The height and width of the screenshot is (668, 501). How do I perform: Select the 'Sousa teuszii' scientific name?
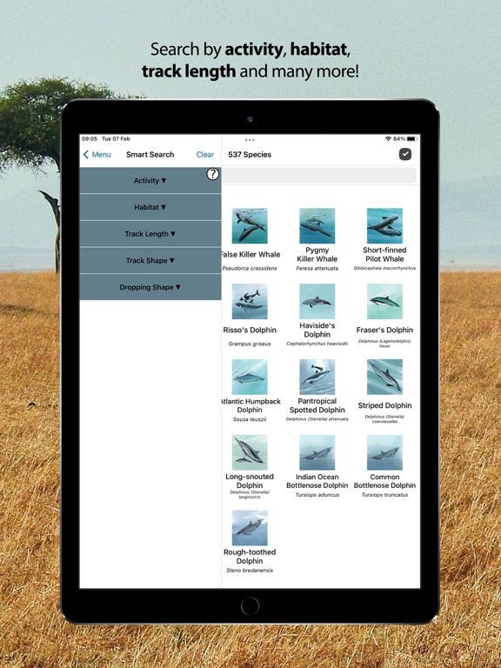(x=250, y=419)
